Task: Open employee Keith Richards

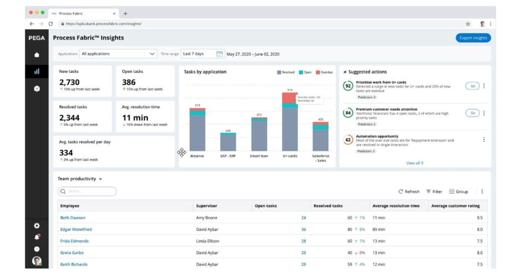Action: [73, 264]
